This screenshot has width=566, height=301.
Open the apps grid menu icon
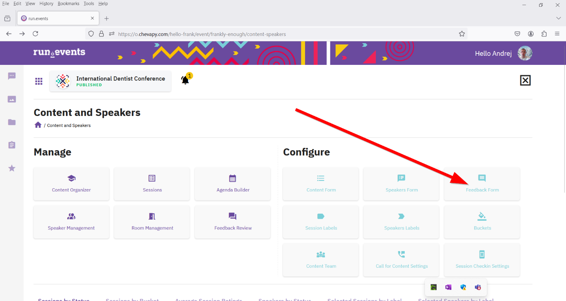click(39, 81)
